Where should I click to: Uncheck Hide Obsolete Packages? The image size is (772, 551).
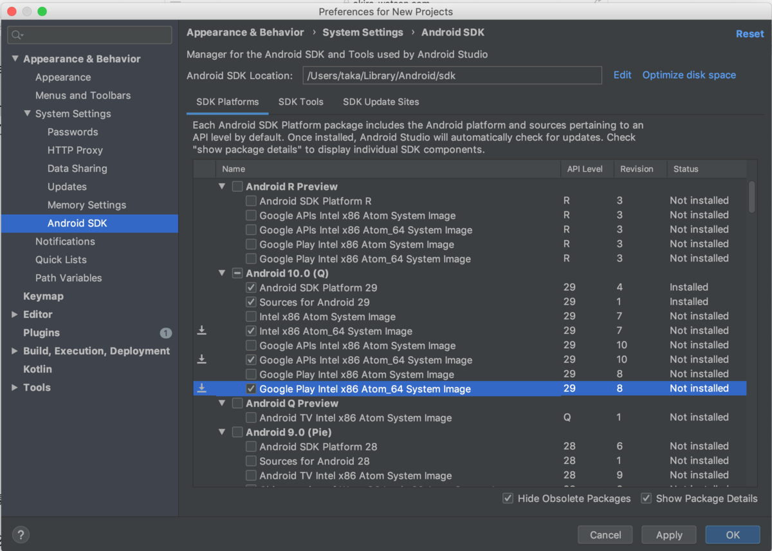pos(508,498)
